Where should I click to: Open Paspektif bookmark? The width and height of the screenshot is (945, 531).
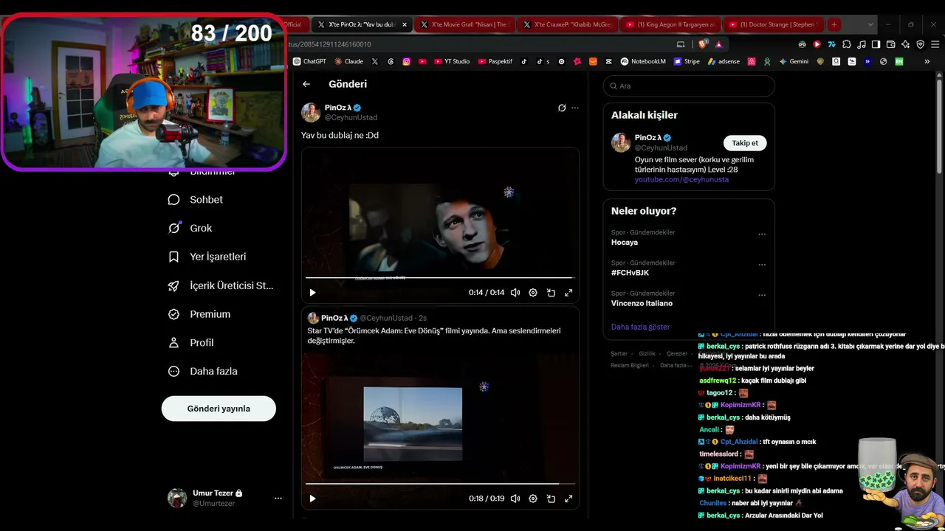tap(495, 61)
